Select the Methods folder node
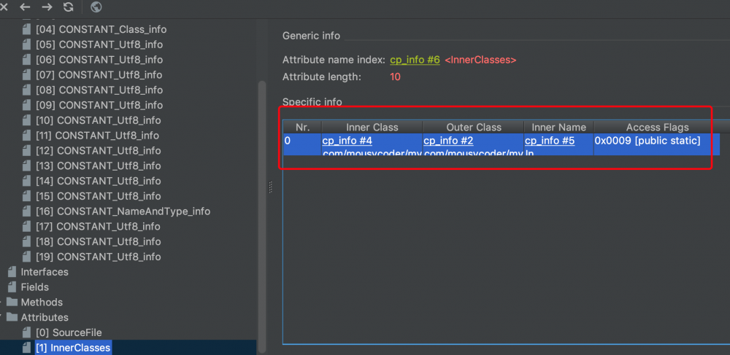 click(x=42, y=302)
